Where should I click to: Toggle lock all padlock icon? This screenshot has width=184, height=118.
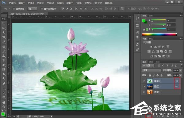[x=162, y=75]
